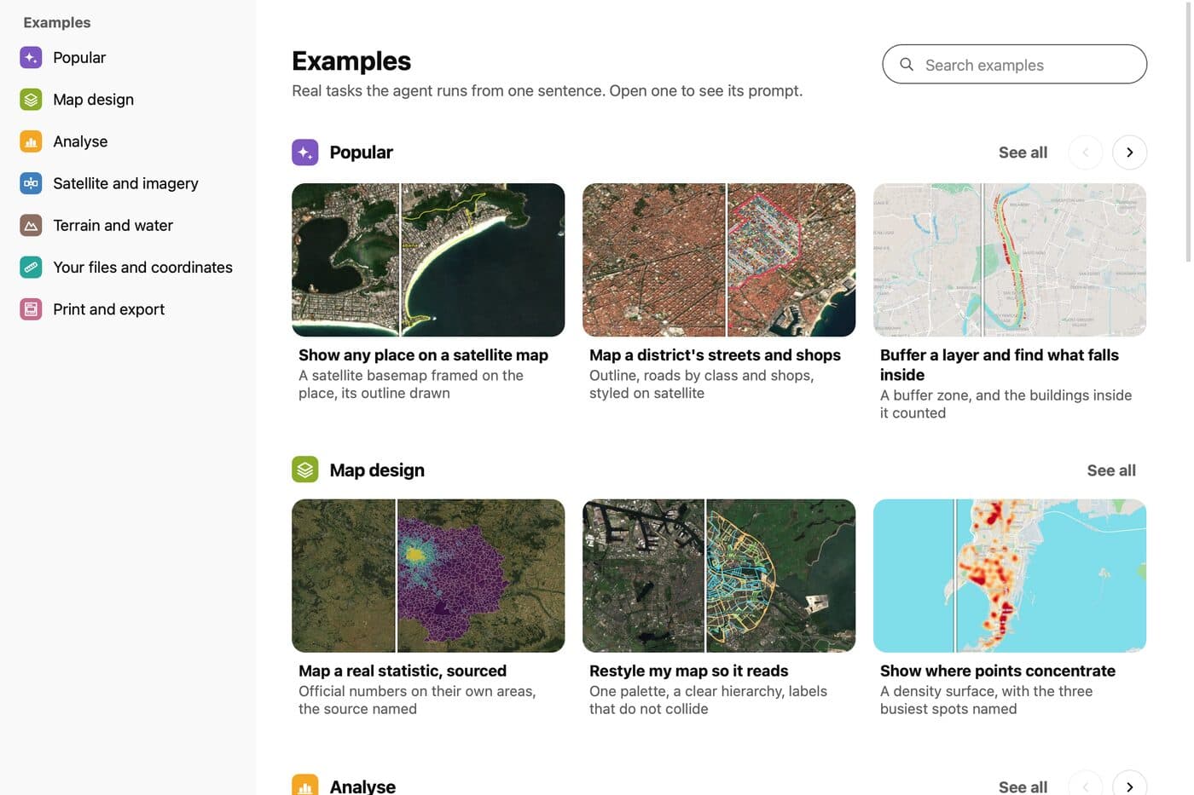
Task: Click the sparkle icon beside the Popular section heading
Action: click(x=305, y=153)
